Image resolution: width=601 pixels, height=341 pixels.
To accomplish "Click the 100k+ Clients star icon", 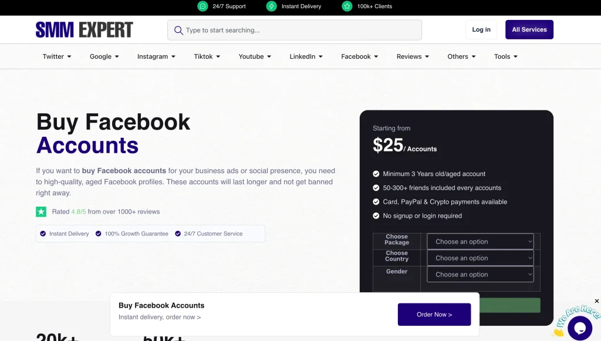I will (347, 6).
